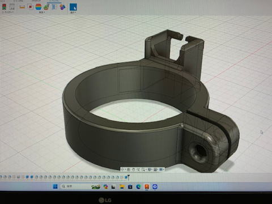
Task: Choose the Zoom magnifier in the navigation bar
Action: [x=138, y=169]
